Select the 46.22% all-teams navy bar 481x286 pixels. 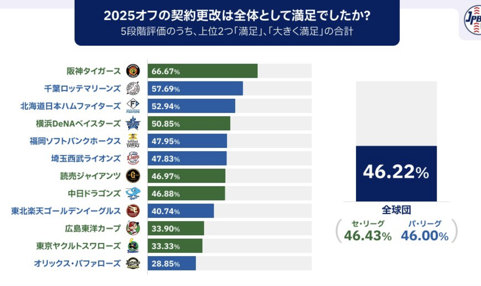(x=396, y=174)
